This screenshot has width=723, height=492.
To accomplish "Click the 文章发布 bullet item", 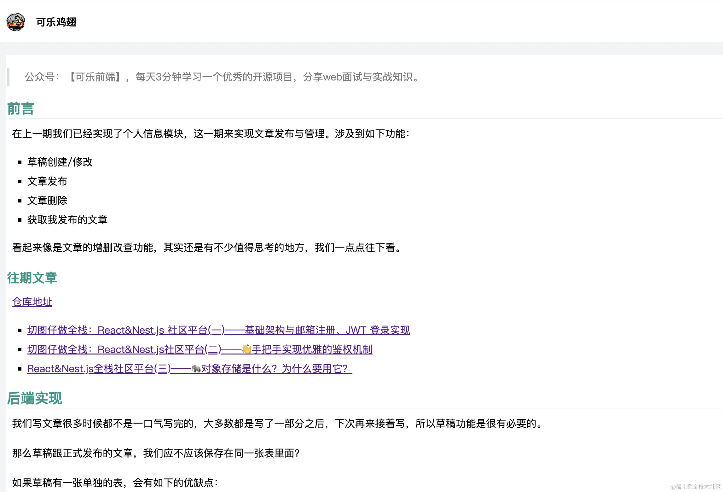I will [47, 181].
